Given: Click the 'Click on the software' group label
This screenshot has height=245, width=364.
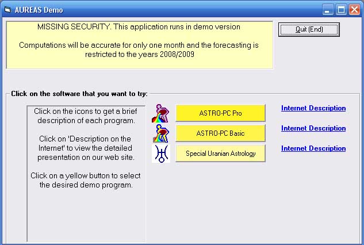Looking at the screenshot, I should point(79,93).
